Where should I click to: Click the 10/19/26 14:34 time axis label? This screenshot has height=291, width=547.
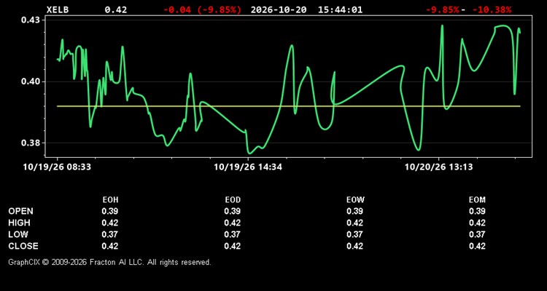(248, 167)
